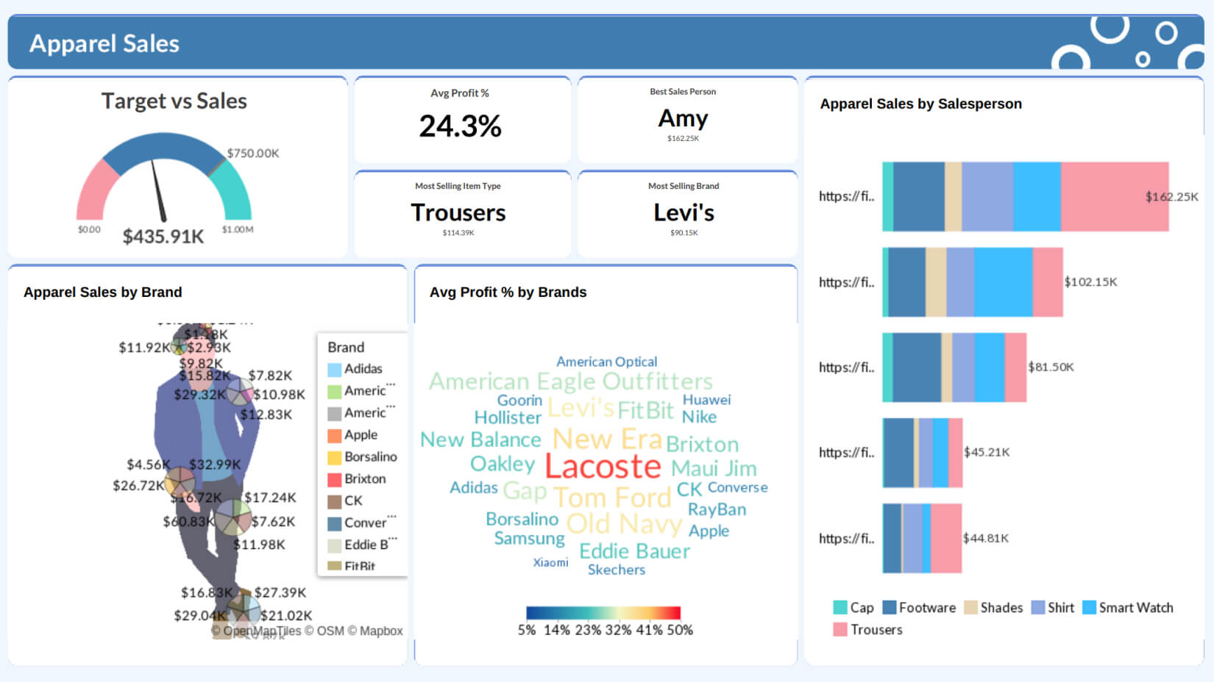Click the Best Sales Person Amy card
This screenshot has height=682, width=1214.
pyautogui.click(x=687, y=119)
